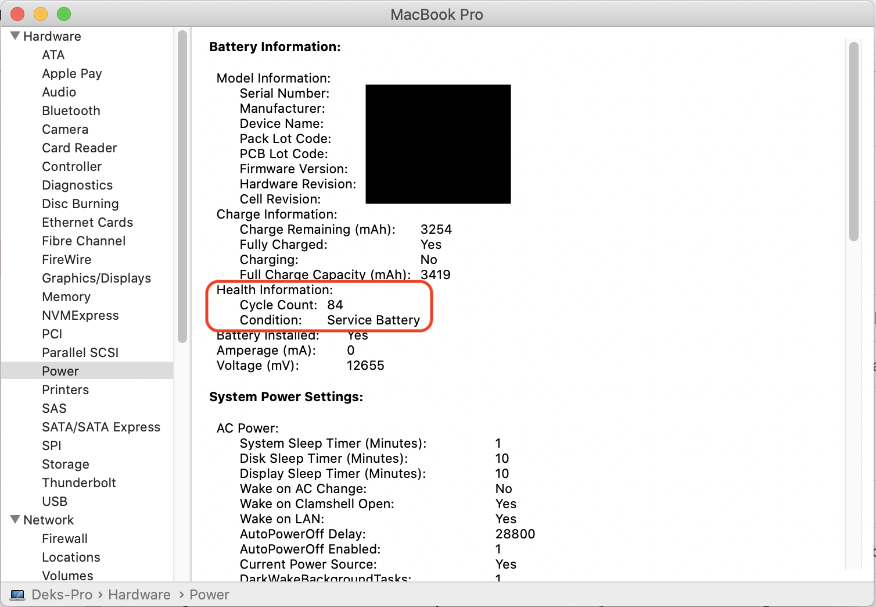This screenshot has width=876, height=607.
Task: Show Card Reader details
Action: point(80,148)
